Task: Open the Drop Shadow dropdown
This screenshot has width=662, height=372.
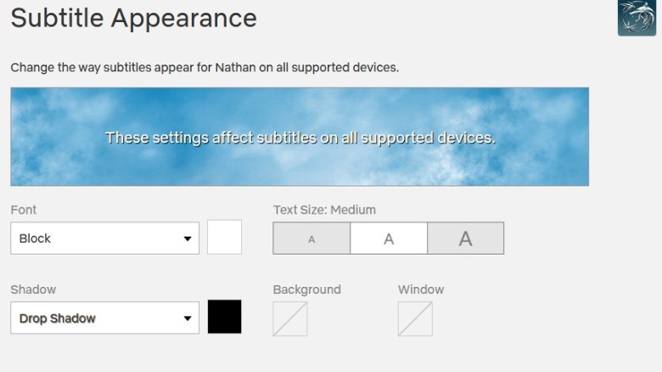Action: click(93, 318)
